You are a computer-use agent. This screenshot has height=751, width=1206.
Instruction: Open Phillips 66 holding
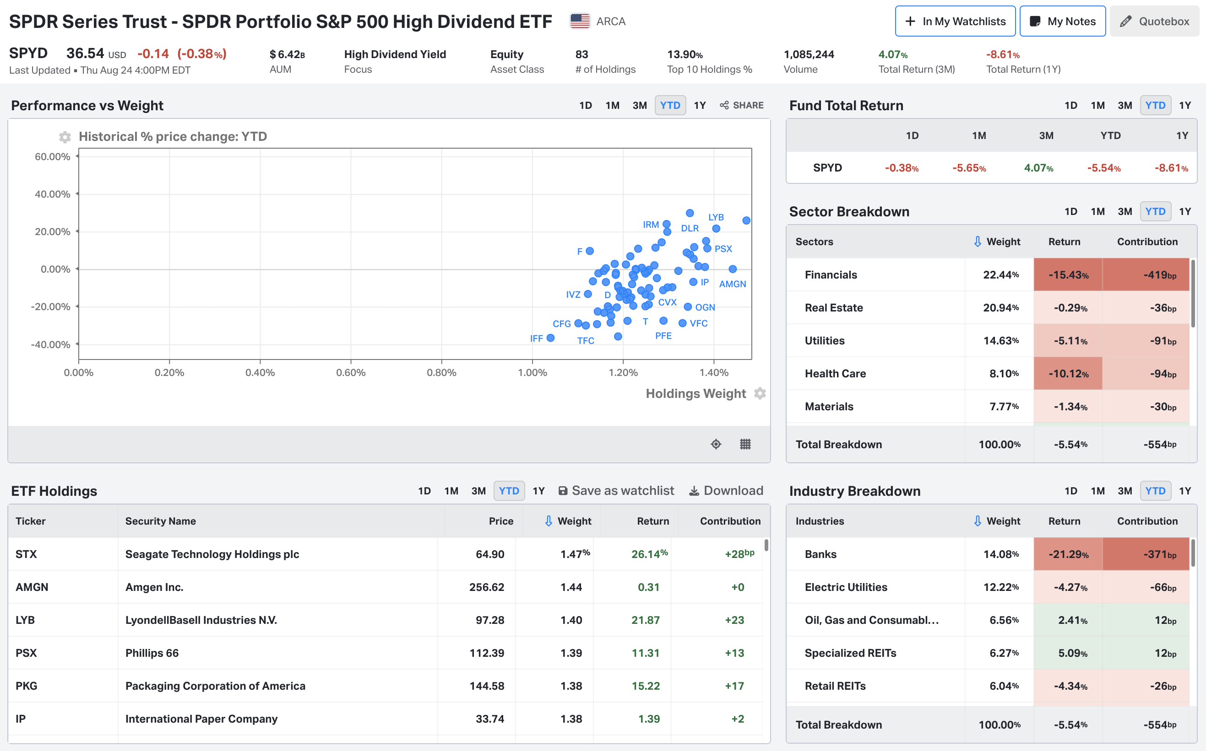[385, 653]
